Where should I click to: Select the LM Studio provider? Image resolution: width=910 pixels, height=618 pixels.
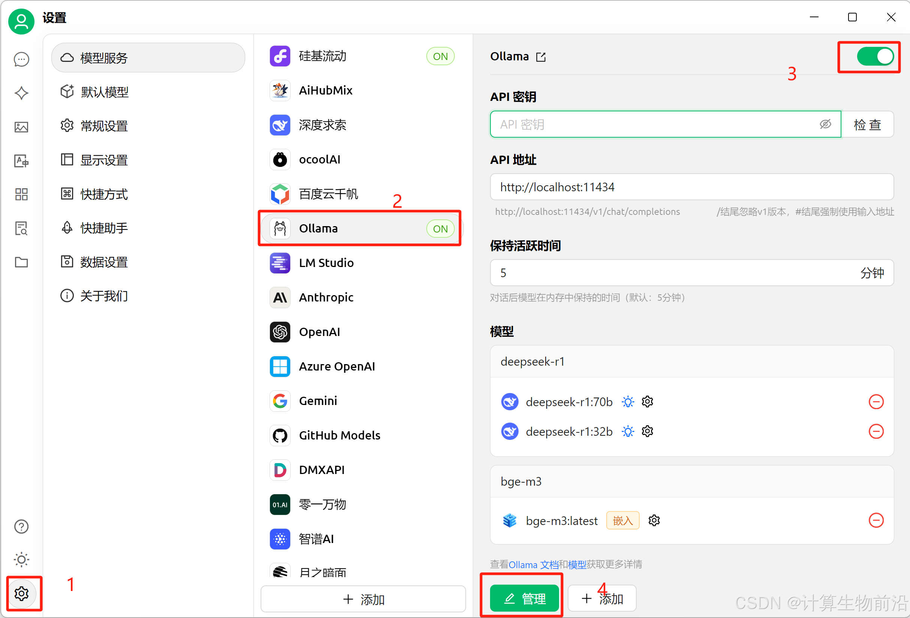coord(326,263)
